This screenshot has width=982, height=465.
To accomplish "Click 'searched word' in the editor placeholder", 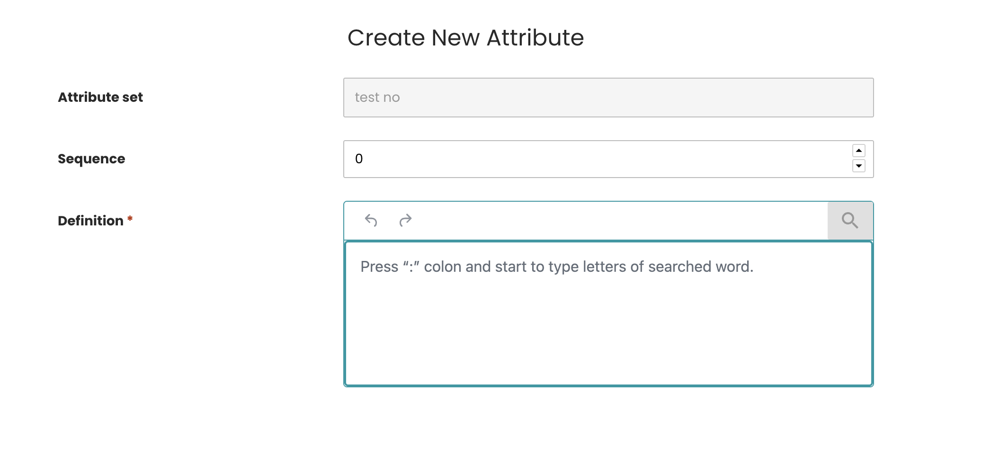I will 700,267.
